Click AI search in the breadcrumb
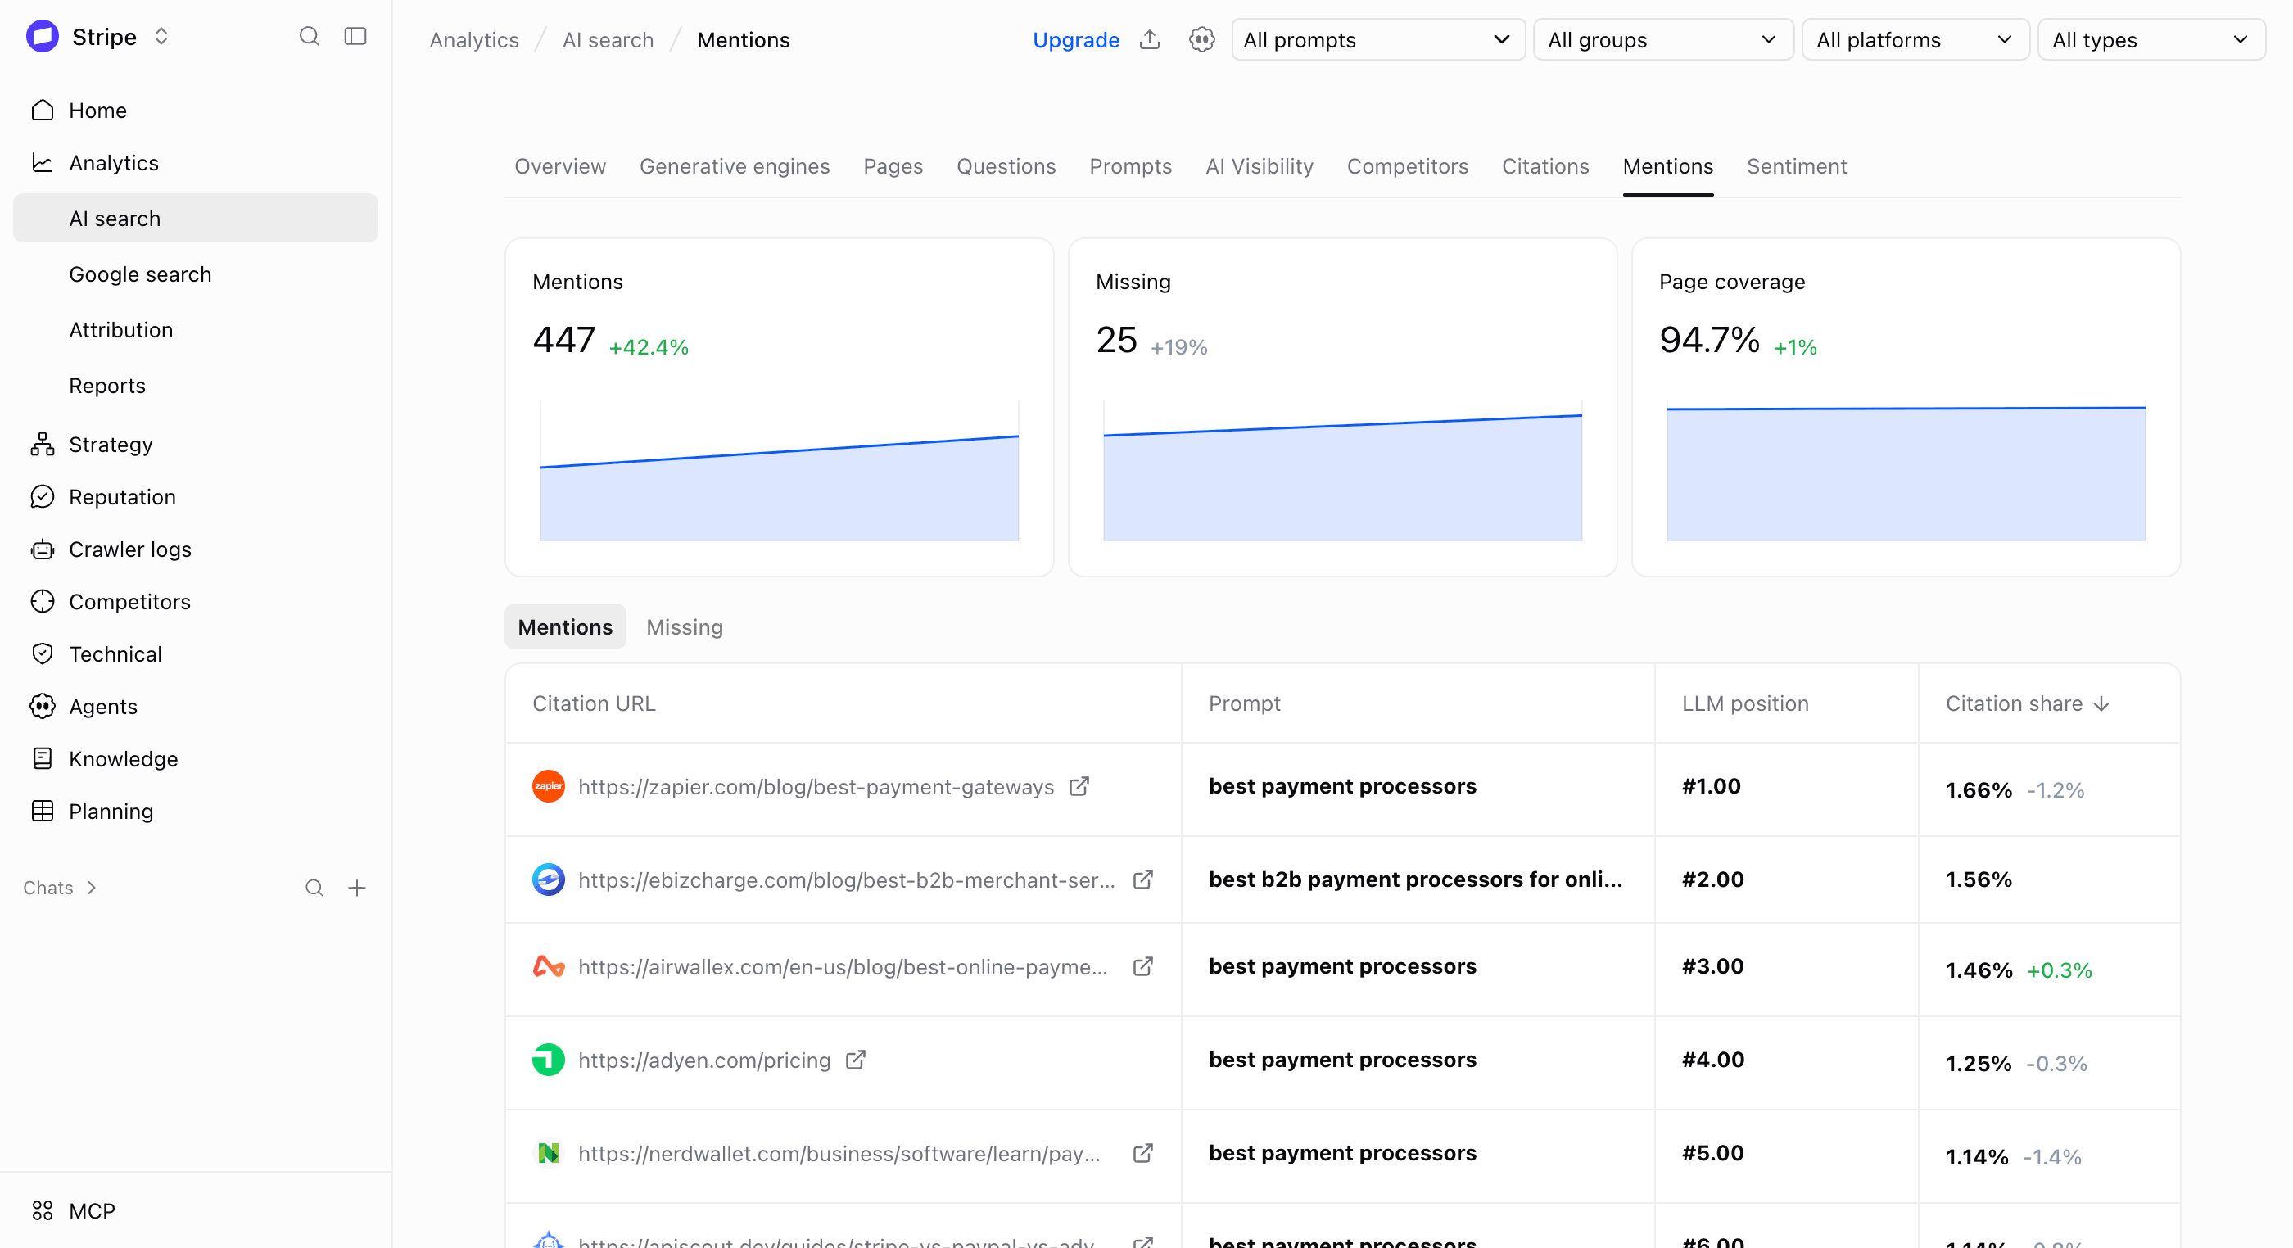 tap(608, 40)
